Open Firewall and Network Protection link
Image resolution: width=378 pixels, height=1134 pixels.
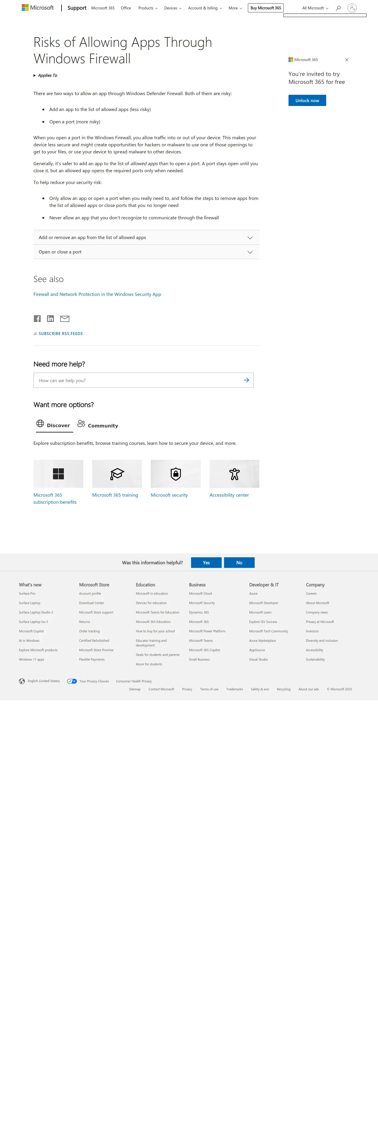click(97, 294)
